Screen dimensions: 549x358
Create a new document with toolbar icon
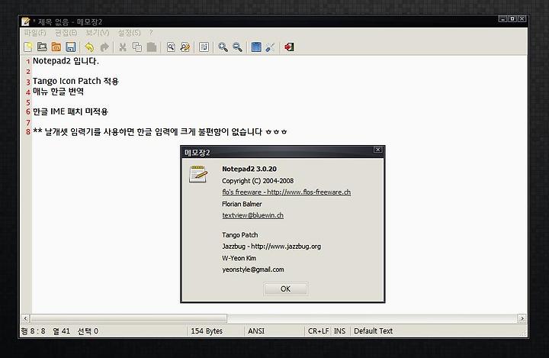27,47
